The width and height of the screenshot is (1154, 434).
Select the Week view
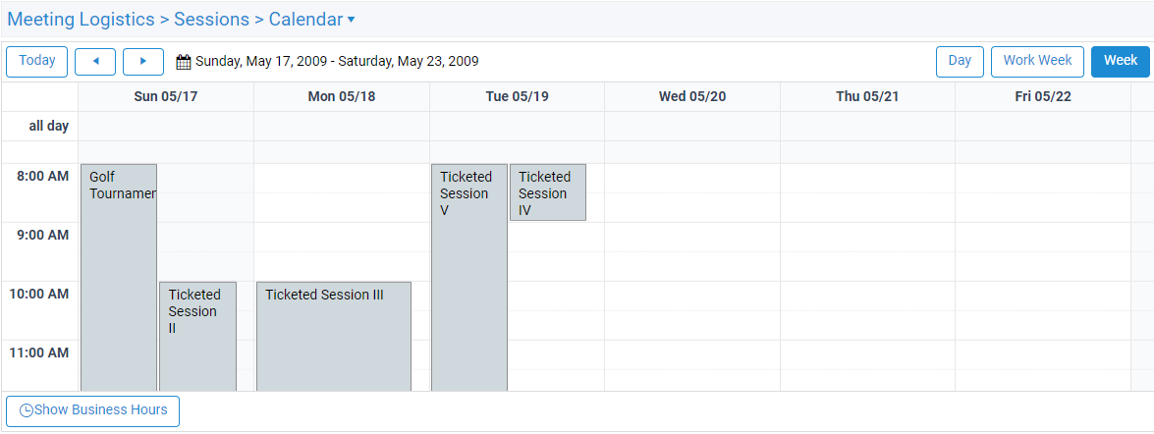point(1121,61)
